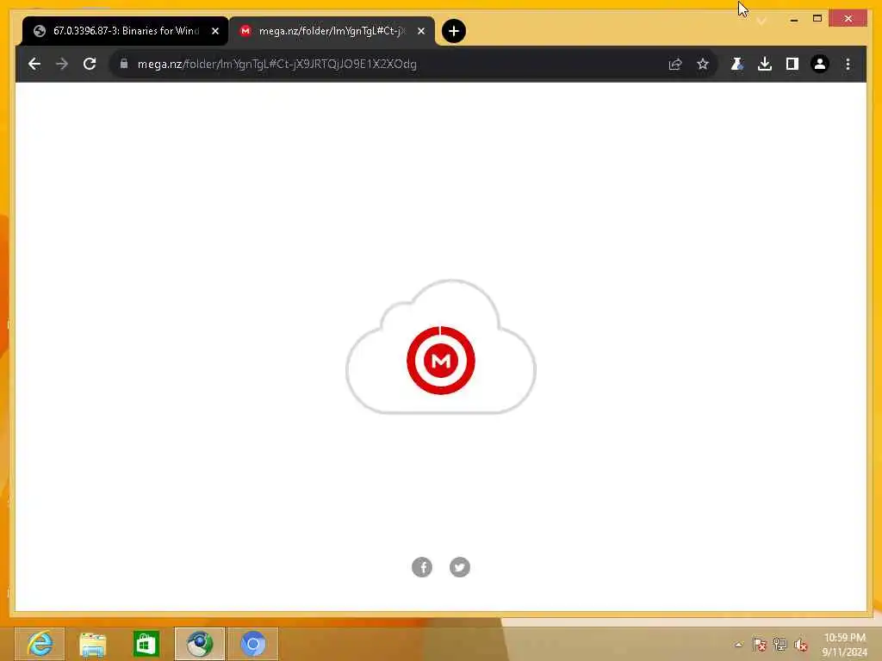
Task: Open the tab search chevron
Action: [761, 21]
